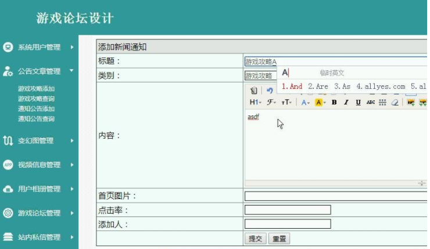Expand the 变幻图管理 menu arrow
This screenshot has height=249, width=430.
72,140
